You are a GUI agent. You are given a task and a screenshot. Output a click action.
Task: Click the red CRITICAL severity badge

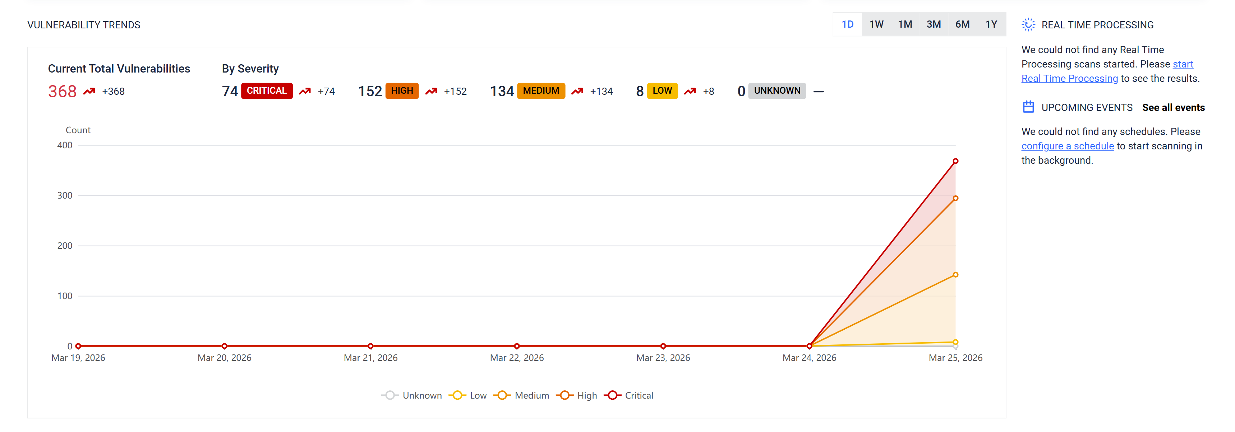(x=267, y=90)
